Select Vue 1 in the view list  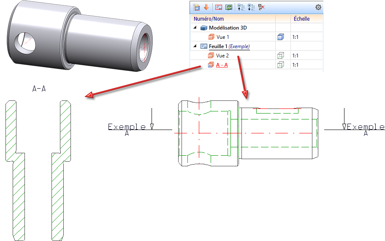[223, 37]
